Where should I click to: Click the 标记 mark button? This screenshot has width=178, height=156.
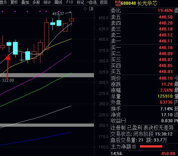[81, 2]
